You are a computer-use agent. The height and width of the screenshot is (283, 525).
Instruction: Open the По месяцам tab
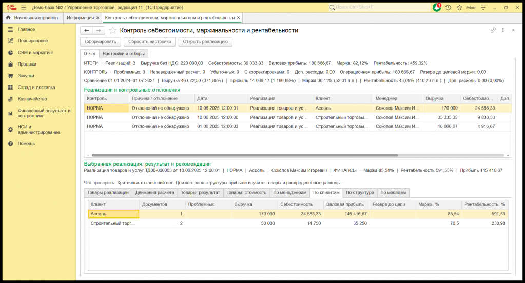[393, 192]
